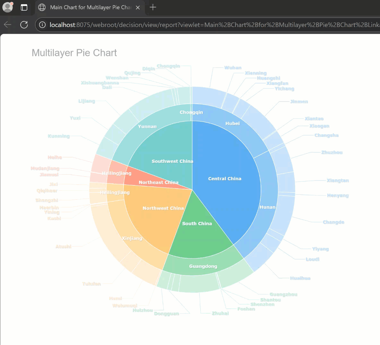This screenshot has height=345, width=380.
Task: Click the Yiyang label
Action: pyautogui.click(x=320, y=249)
